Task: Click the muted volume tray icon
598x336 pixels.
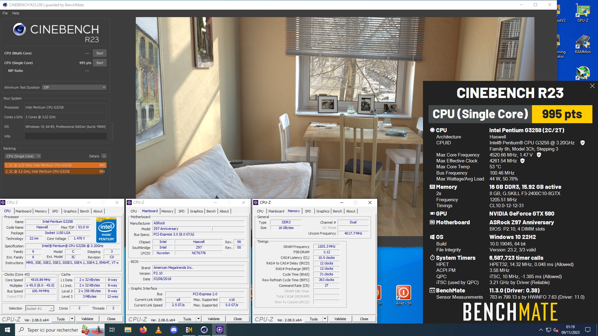Action: (x=556, y=330)
